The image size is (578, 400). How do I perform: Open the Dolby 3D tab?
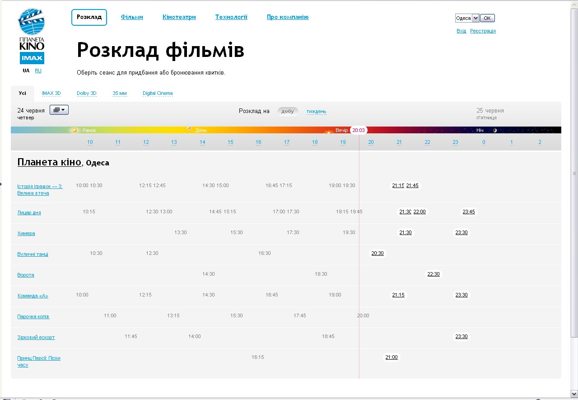pyautogui.click(x=86, y=94)
